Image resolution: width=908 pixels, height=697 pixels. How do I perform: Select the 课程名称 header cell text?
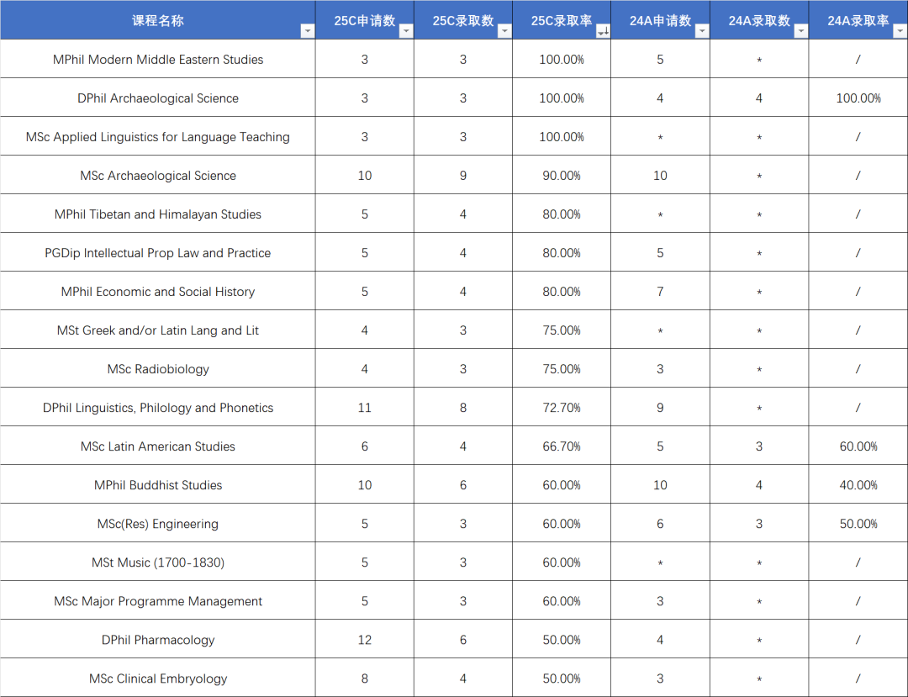point(157,21)
